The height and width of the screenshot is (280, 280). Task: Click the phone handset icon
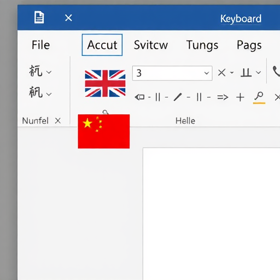click(276, 71)
